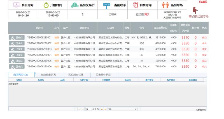Open 我的成交状况 tab

click(x=76, y=75)
